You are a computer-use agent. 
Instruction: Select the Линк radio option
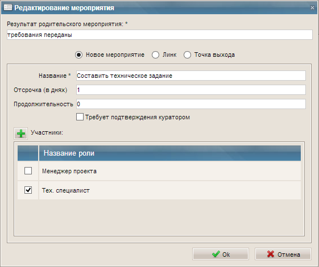point(155,55)
